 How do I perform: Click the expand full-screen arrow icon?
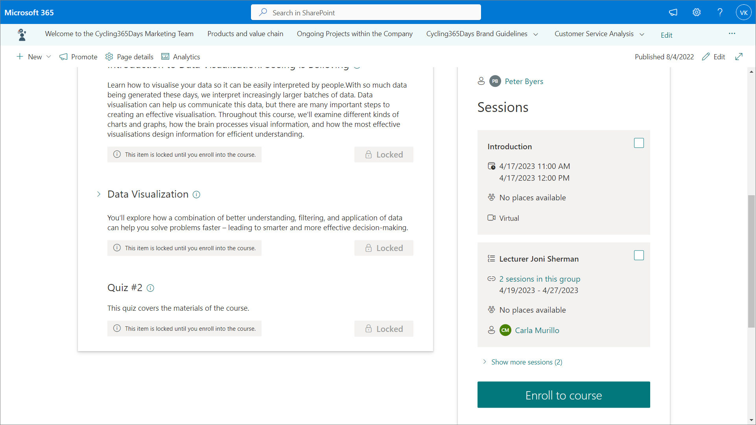pos(739,57)
